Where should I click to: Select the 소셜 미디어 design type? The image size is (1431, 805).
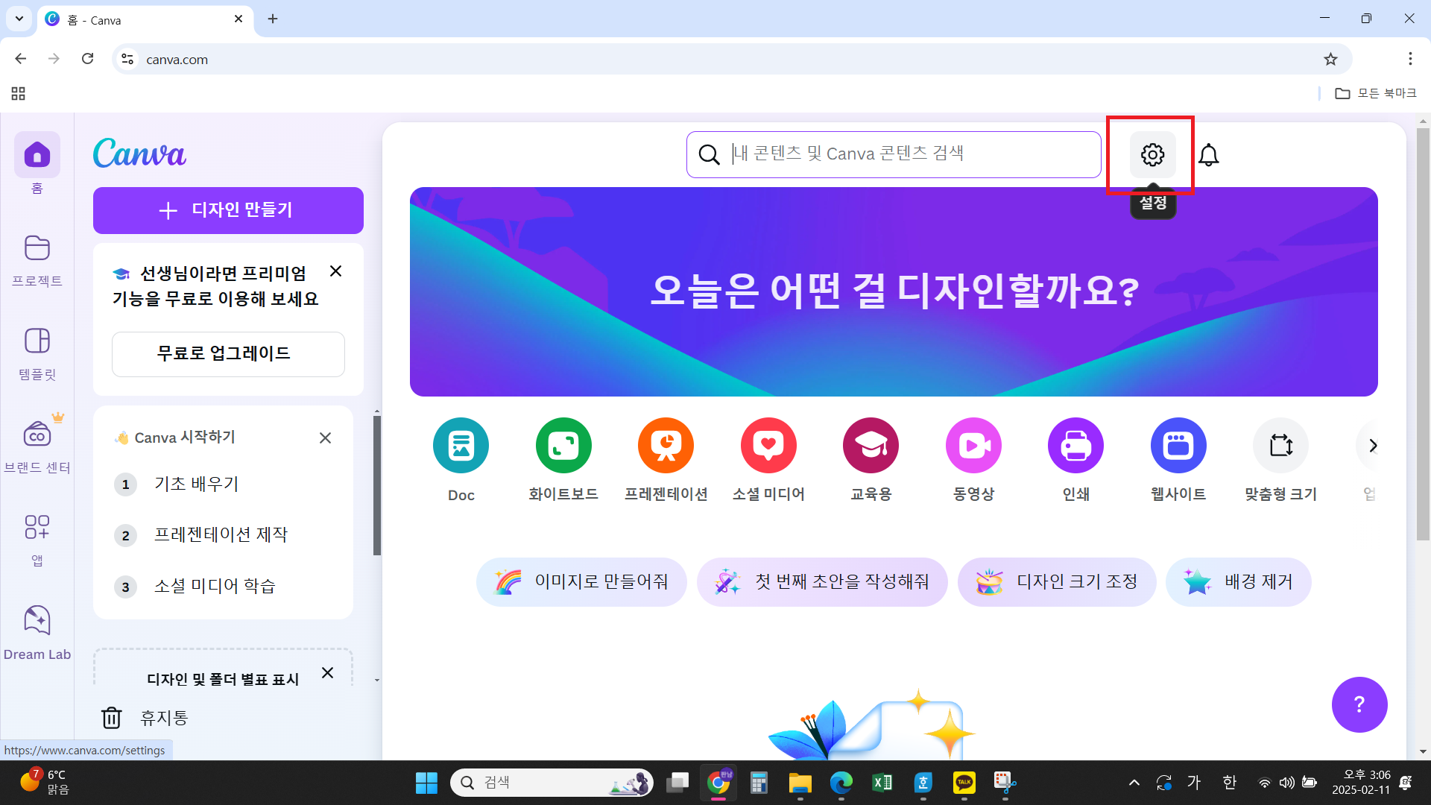[x=768, y=445]
